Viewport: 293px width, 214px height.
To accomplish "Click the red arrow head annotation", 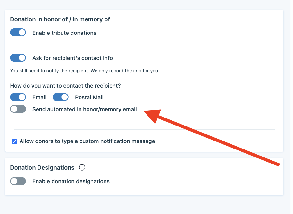I will click(153, 116).
